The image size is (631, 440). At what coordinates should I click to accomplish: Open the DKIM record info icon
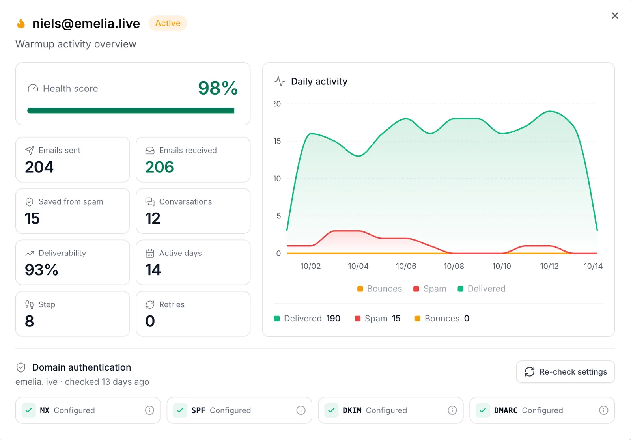pos(452,410)
